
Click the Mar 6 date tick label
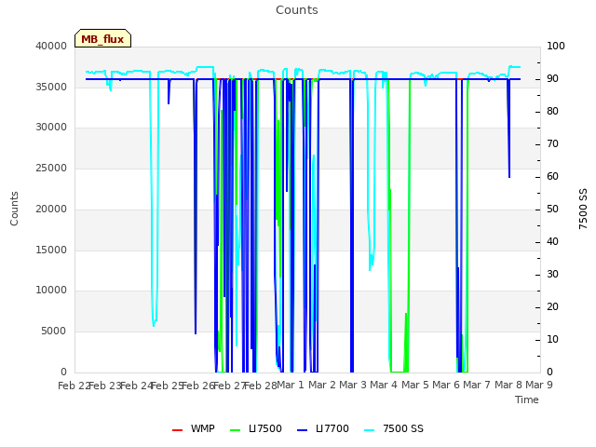click(x=446, y=386)
